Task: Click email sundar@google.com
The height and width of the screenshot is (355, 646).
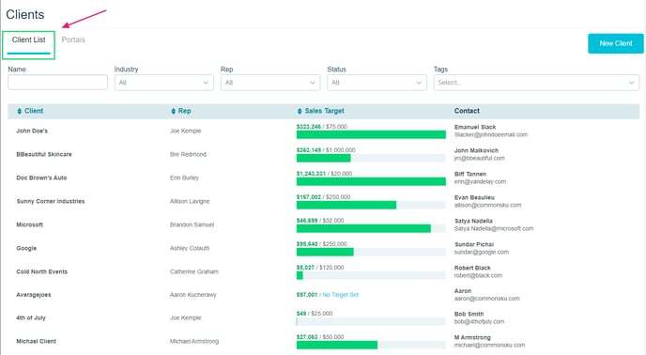Action: coord(481,252)
